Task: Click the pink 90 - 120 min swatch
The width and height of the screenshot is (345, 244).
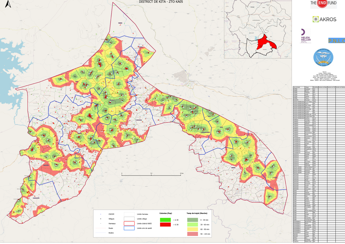Action: click(x=192, y=234)
